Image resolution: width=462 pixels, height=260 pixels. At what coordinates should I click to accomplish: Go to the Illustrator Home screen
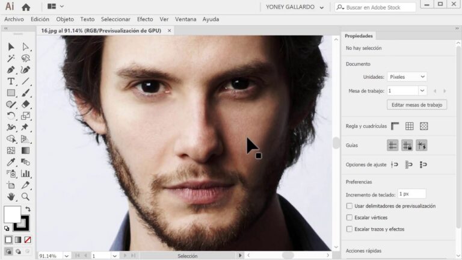pos(26,7)
